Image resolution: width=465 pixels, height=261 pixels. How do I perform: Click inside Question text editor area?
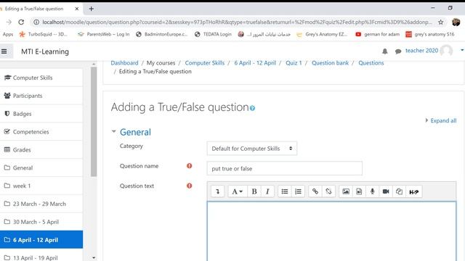pos(331,231)
